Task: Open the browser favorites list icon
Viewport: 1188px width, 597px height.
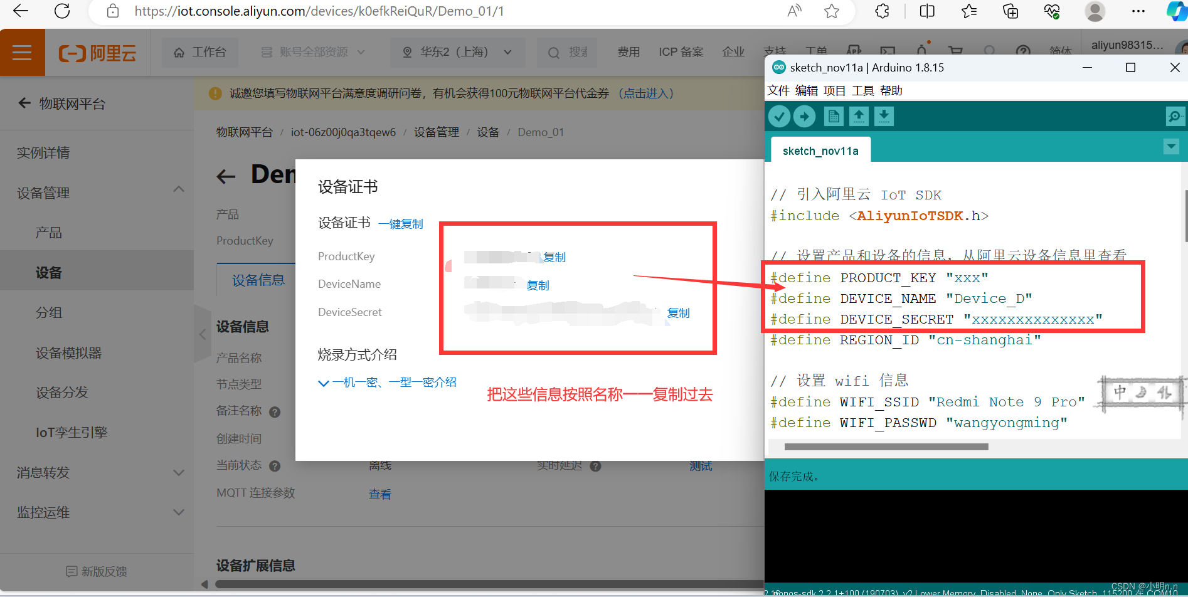Action: point(969,11)
